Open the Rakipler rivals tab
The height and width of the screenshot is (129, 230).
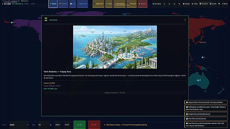click(143, 4)
